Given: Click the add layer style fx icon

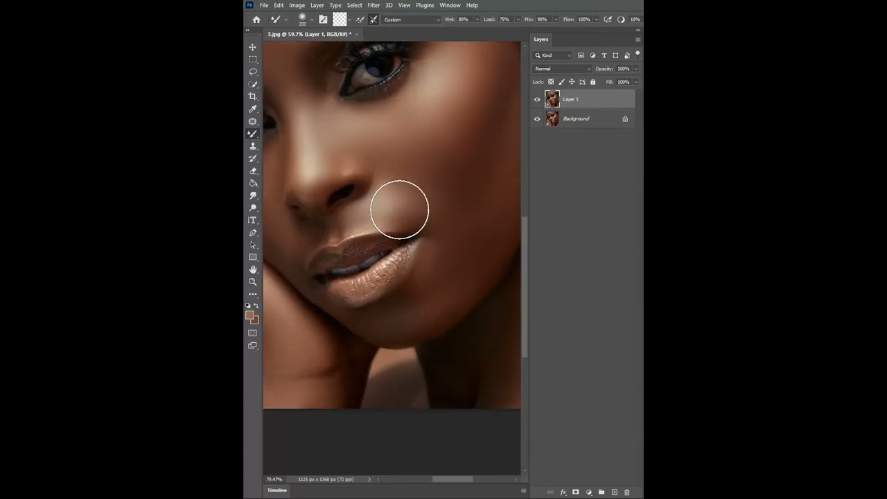Looking at the screenshot, I should 563,492.
